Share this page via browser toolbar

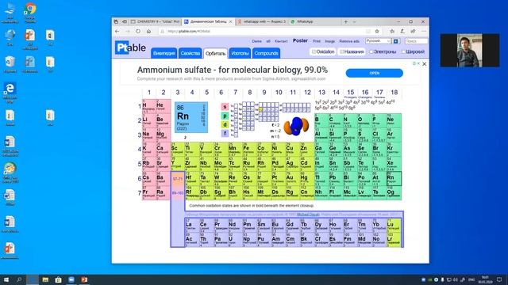413,32
